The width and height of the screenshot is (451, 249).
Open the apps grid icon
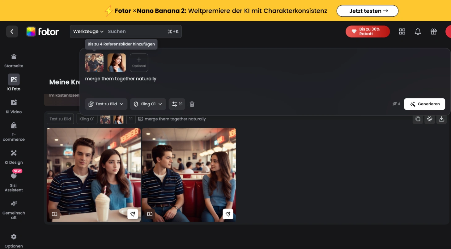click(402, 32)
